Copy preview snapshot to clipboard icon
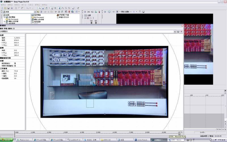The height and width of the screenshot is (142, 227). click(x=140, y=12)
